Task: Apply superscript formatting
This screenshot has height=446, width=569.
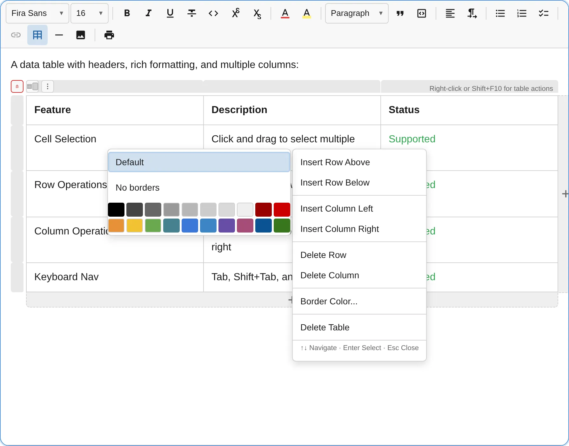Action: 235,13
